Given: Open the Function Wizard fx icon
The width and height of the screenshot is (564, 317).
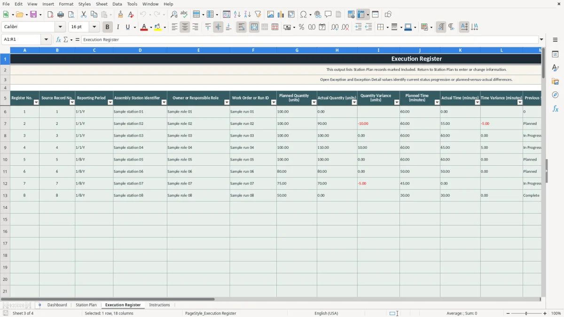Looking at the screenshot, I should pos(58,40).
